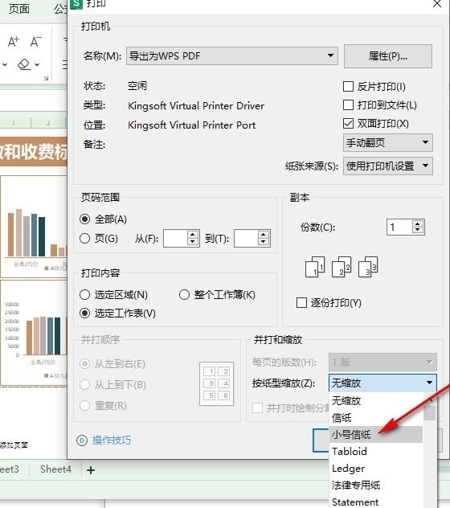450x508 pixels.
Task: Click the 操作技巧 play icon
Action: pyautogui.click(x=82, y=440)
